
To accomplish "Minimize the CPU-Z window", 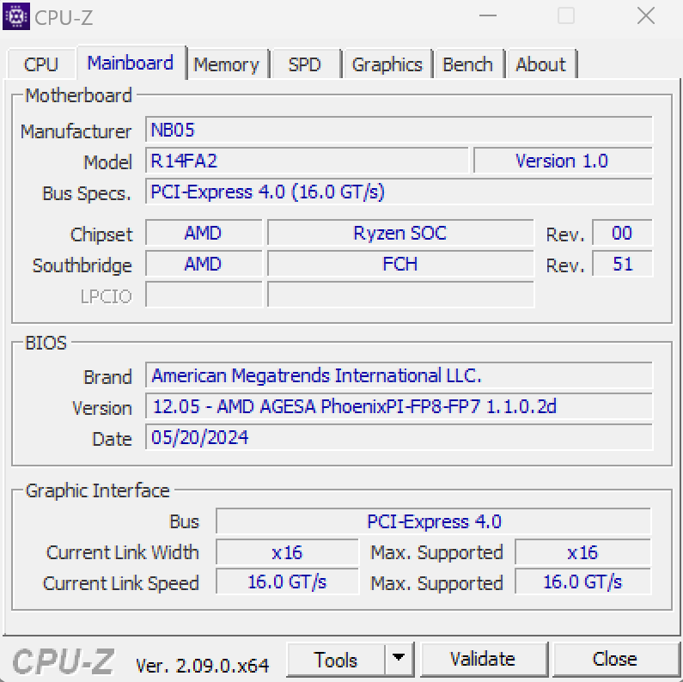I will (x=488, y=16).
